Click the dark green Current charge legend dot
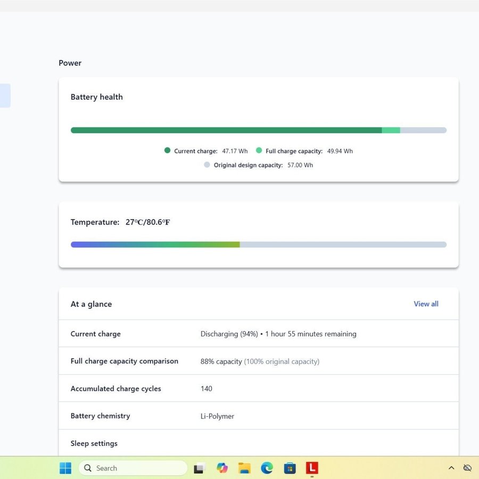Viewport: 479px width, 479px height. [168, 151]
